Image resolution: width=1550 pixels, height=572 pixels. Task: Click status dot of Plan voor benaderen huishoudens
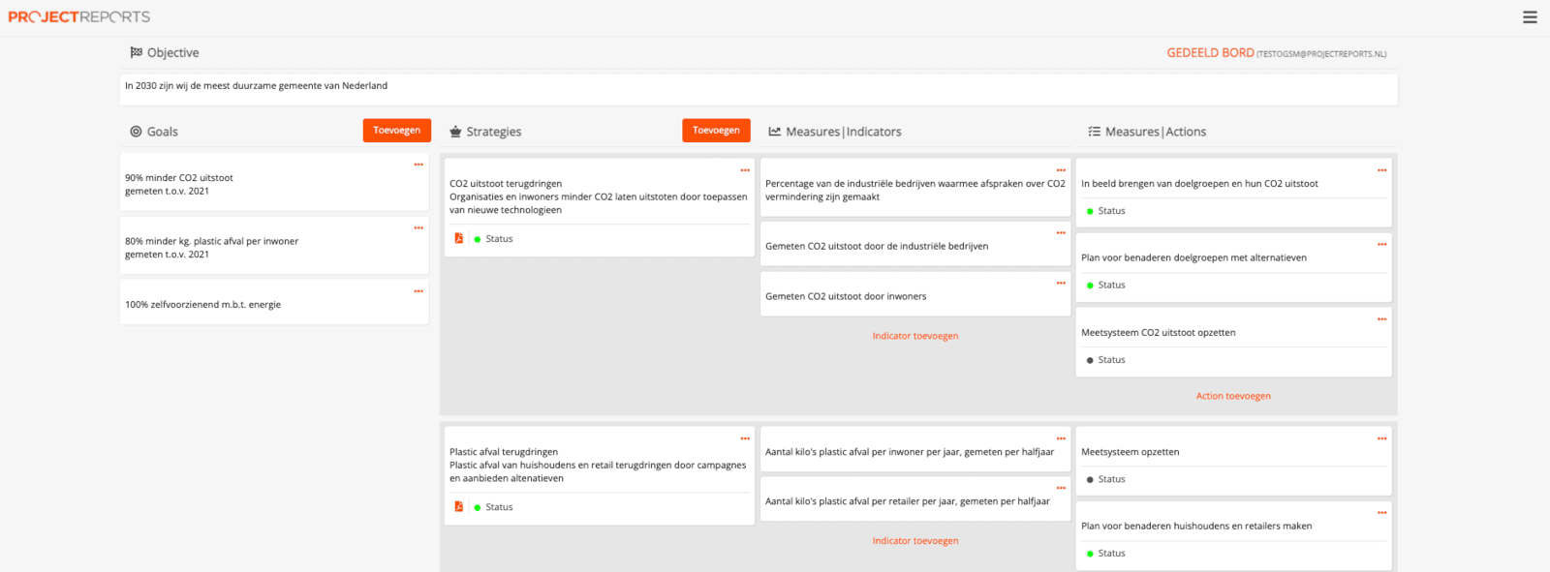click(1090, 554)
